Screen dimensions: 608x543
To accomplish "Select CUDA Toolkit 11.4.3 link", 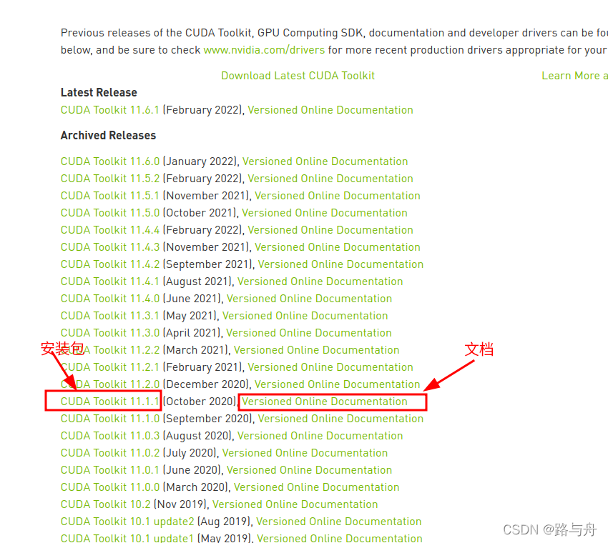I will (x=110, y=247).
